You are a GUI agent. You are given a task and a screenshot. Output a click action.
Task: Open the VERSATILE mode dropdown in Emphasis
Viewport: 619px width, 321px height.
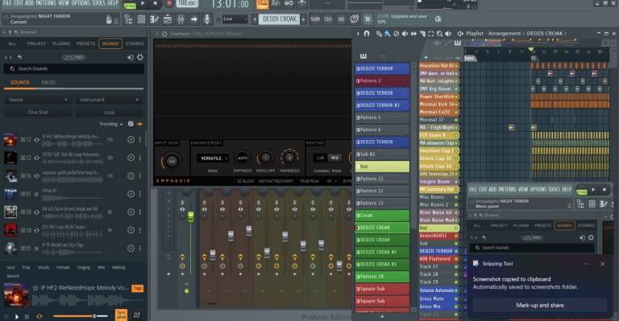213,158
